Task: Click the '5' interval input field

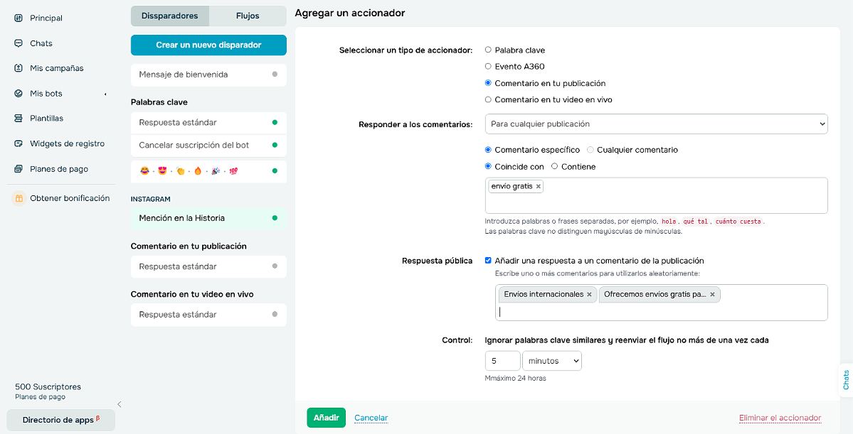Action: tap(502, 361)
